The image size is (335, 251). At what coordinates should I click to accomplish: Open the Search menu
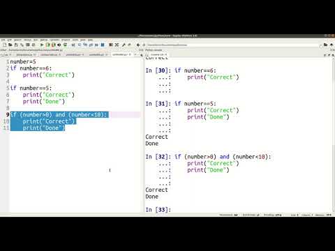(17, 40)
